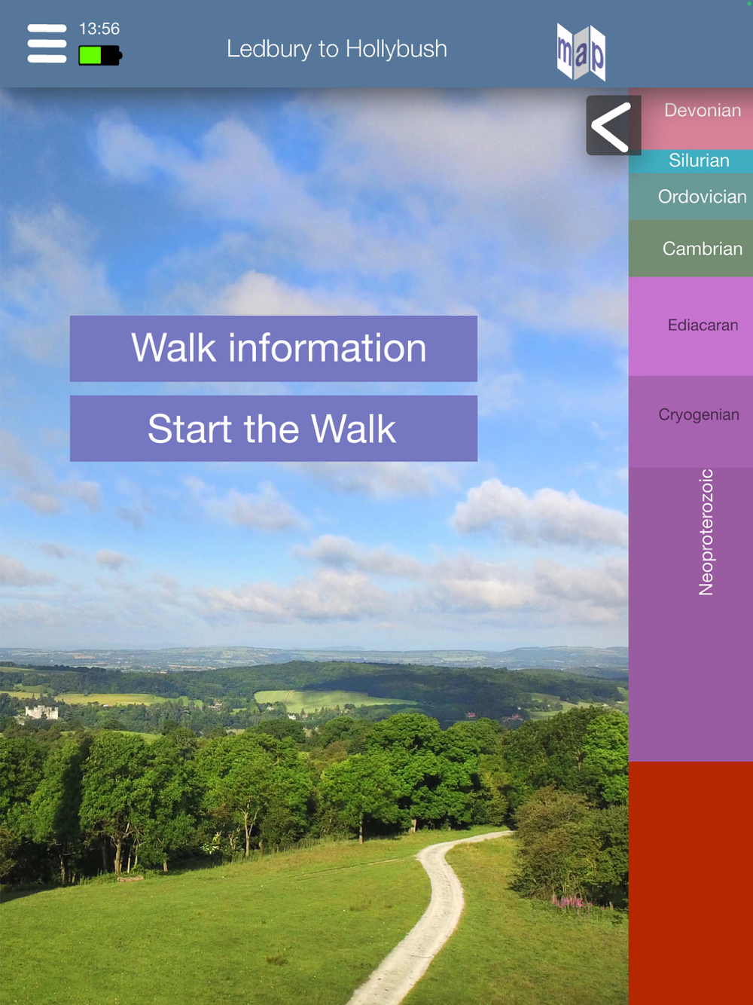Tap the 13:56 clock display
Screen dimensions: 753x1005
click(99, 29)
